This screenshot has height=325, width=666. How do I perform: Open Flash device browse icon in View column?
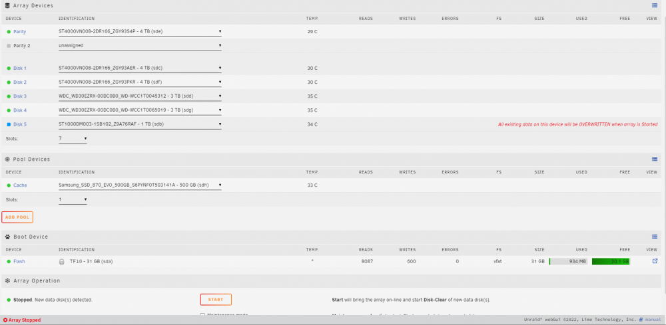pyautogui.click(x=655, y=261)
